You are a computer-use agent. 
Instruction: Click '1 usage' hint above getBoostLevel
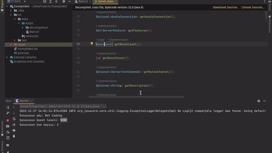click(x=100, y=40)
